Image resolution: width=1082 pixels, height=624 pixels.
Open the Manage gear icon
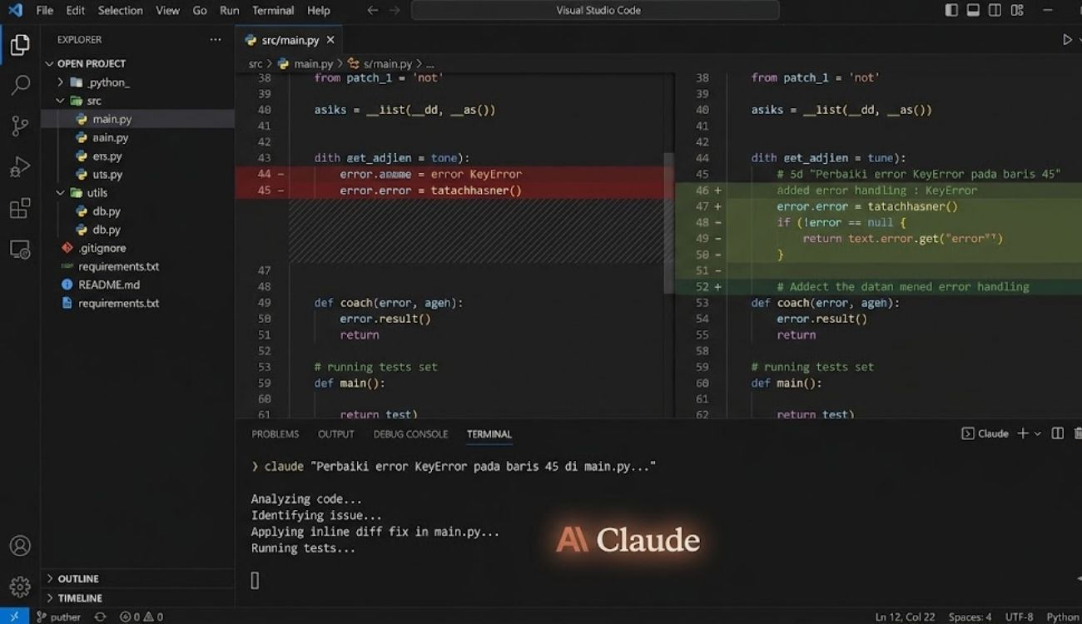point(20,587)
